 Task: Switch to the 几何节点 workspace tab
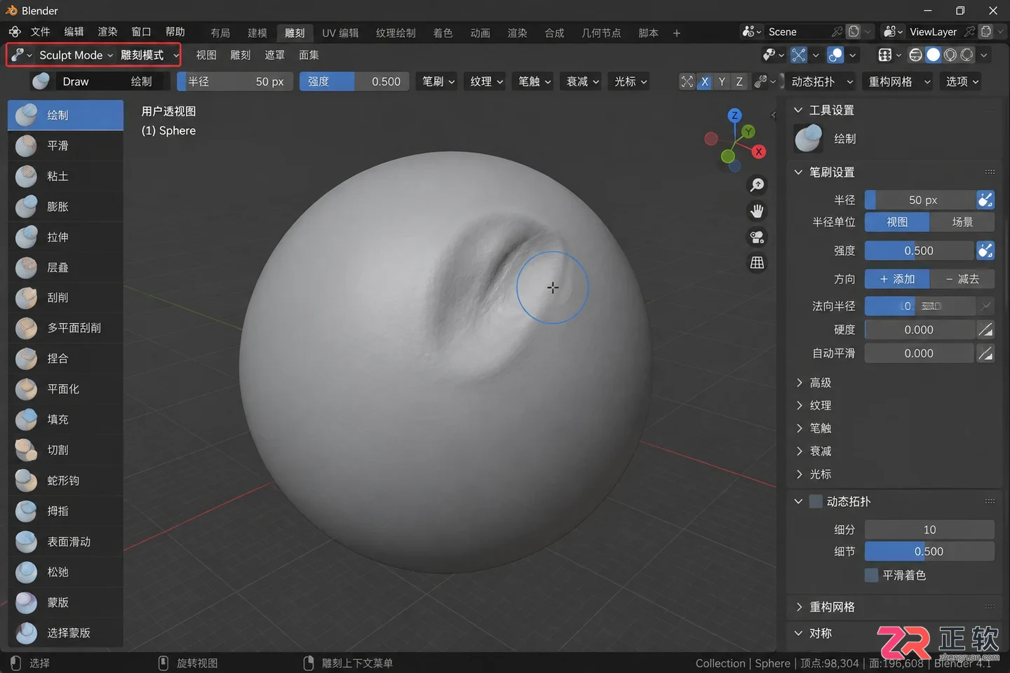(x=601, y=33)
